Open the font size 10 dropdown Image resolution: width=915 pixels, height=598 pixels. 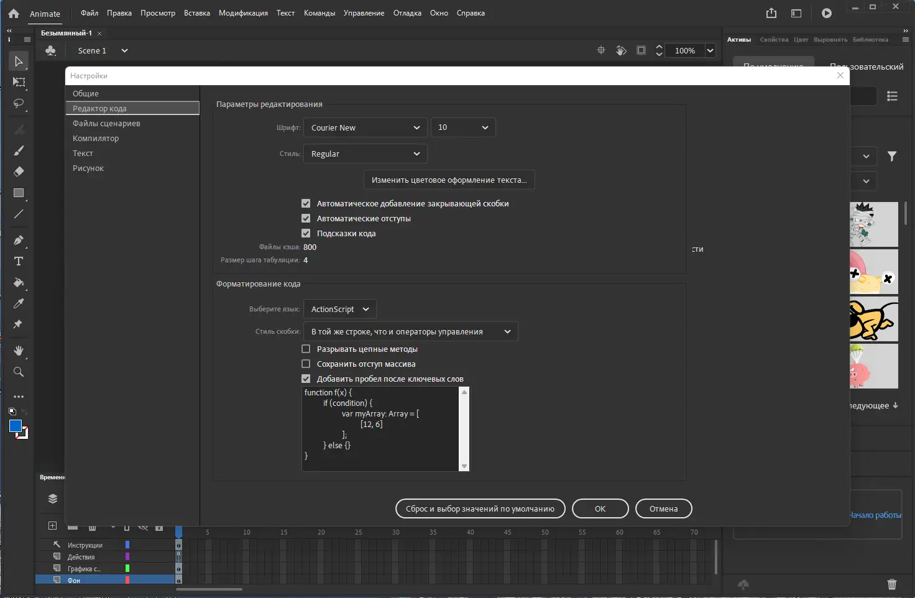point(463,127)
